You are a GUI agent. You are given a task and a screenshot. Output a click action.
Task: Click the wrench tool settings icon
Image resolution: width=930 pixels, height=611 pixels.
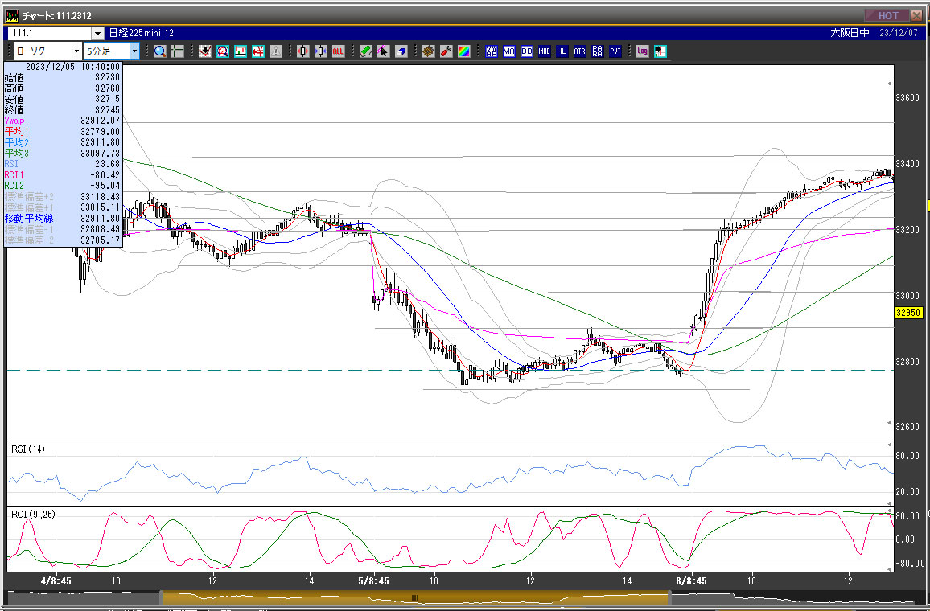coord(446,51)
